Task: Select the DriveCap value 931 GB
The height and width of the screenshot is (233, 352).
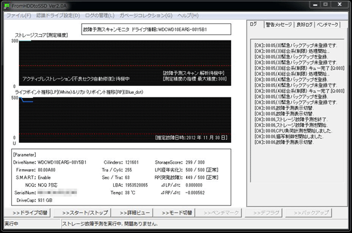Action: (45, 200)
